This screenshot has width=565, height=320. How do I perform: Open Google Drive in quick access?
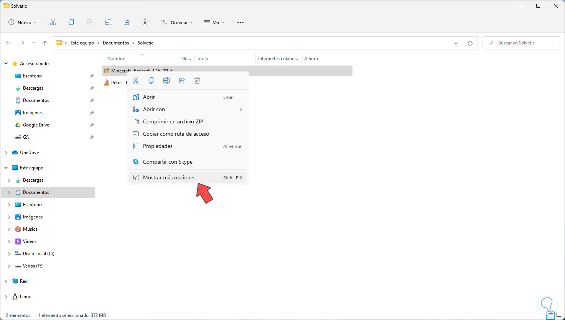coord(36,125)
